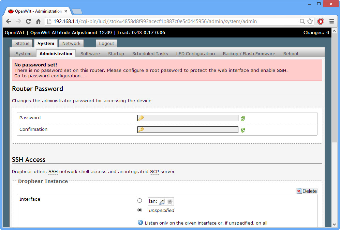This screenshot has height=230, width=340.
Task: Open the System main tab
Action: pos(46,43)
